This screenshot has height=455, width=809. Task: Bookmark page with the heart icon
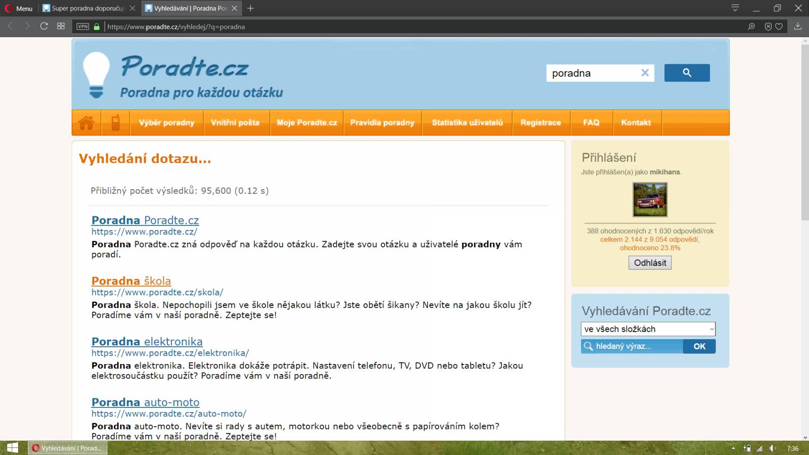(779, 26)
